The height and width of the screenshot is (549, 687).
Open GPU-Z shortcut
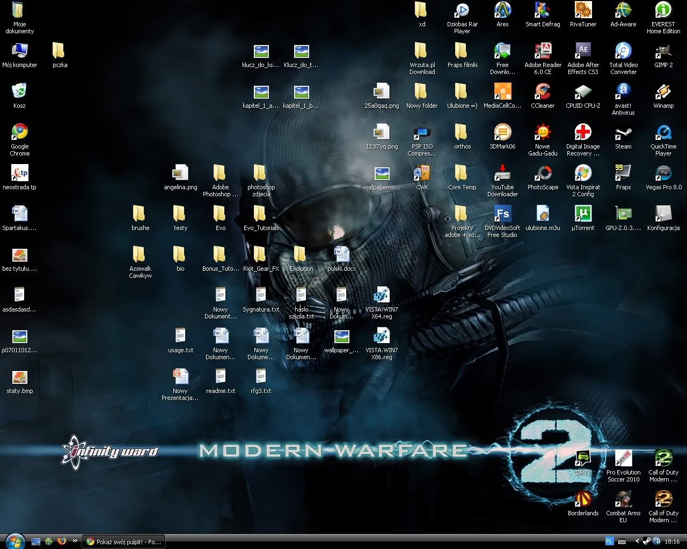pyautogui.click(x=623, y=218)
